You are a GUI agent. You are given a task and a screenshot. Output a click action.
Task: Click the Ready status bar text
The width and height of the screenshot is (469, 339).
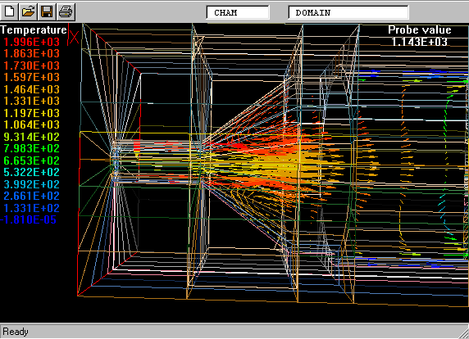[16, 332]
